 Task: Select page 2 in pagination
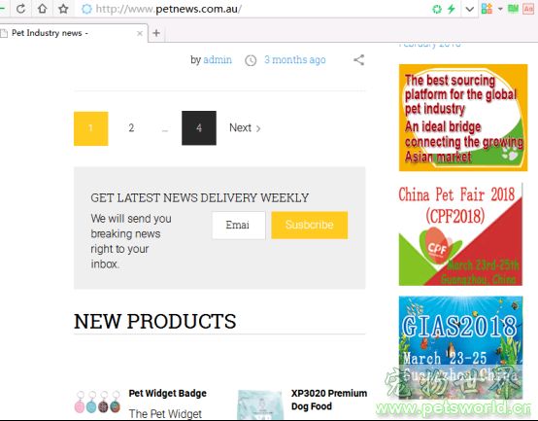point(131,128)
